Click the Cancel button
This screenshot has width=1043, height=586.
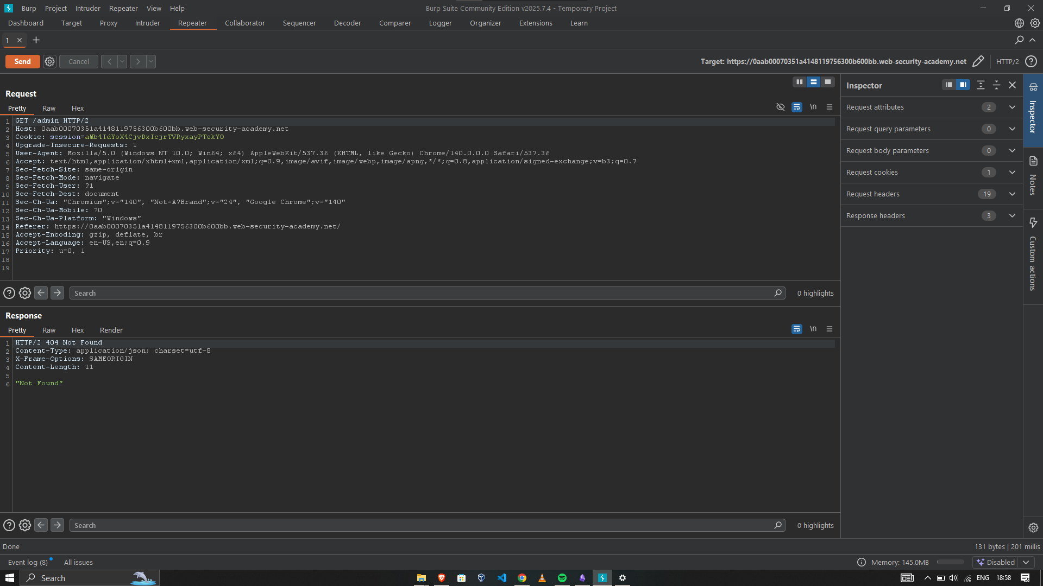79,62
